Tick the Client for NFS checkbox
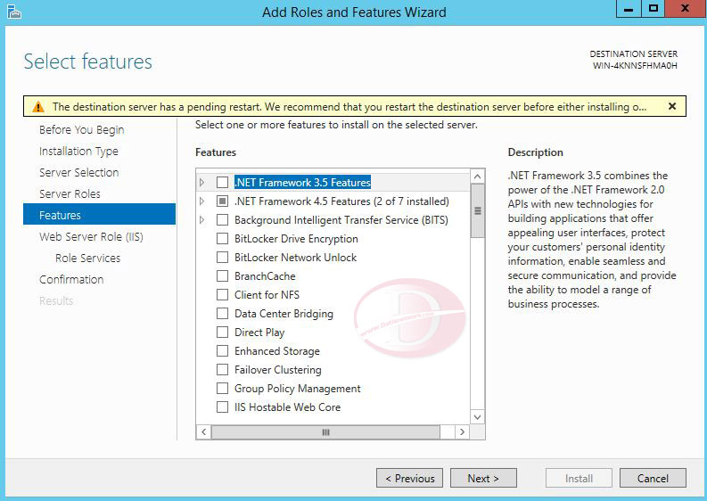This screenshot has height=501, width=707. pyautogui.click(x=222, y=295)
